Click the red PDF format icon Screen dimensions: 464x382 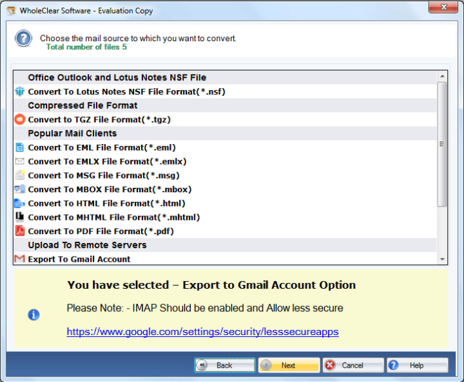(19, 231)
